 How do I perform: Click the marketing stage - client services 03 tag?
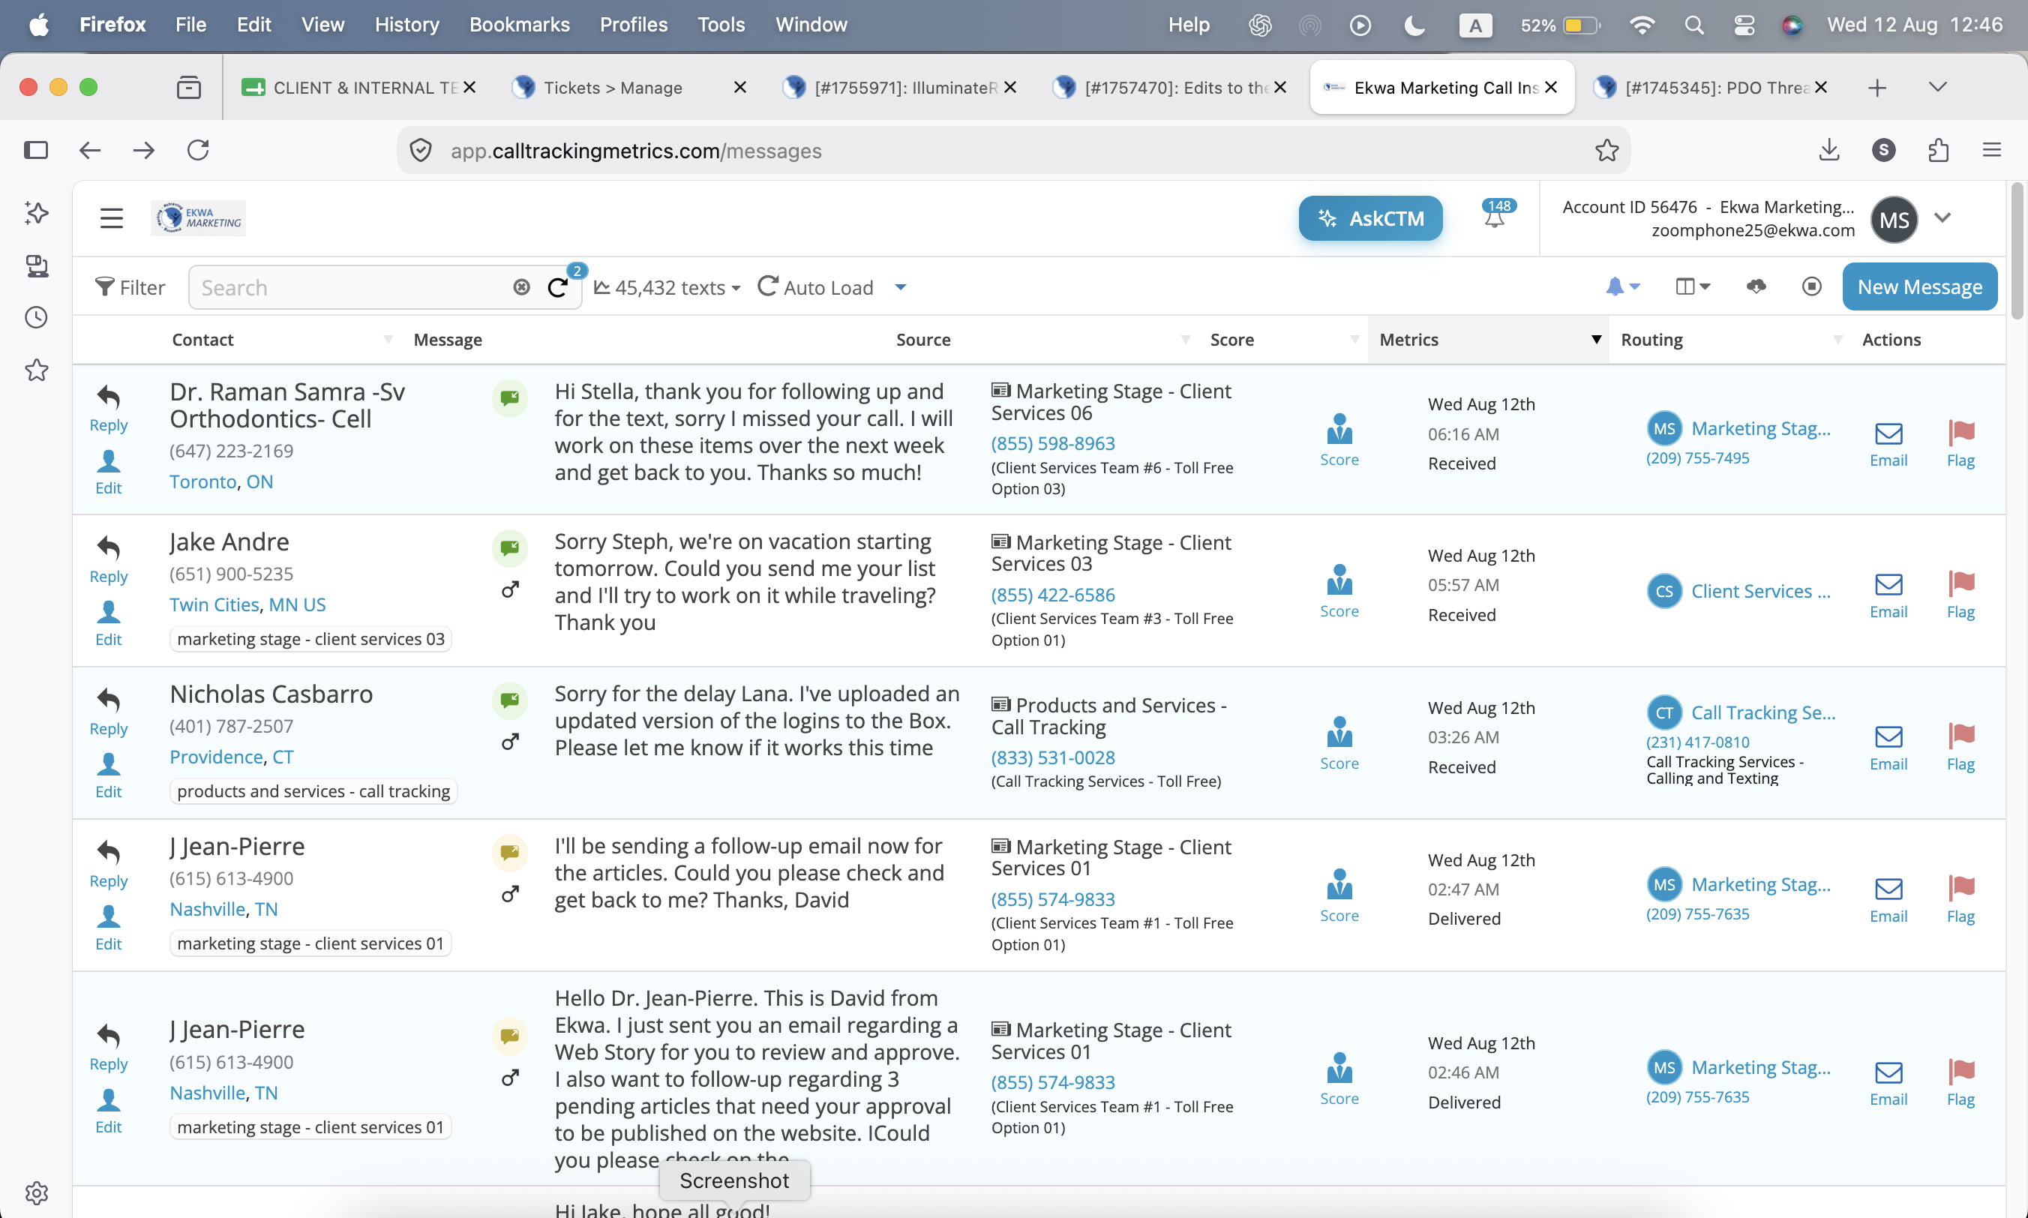coord(310,639)
